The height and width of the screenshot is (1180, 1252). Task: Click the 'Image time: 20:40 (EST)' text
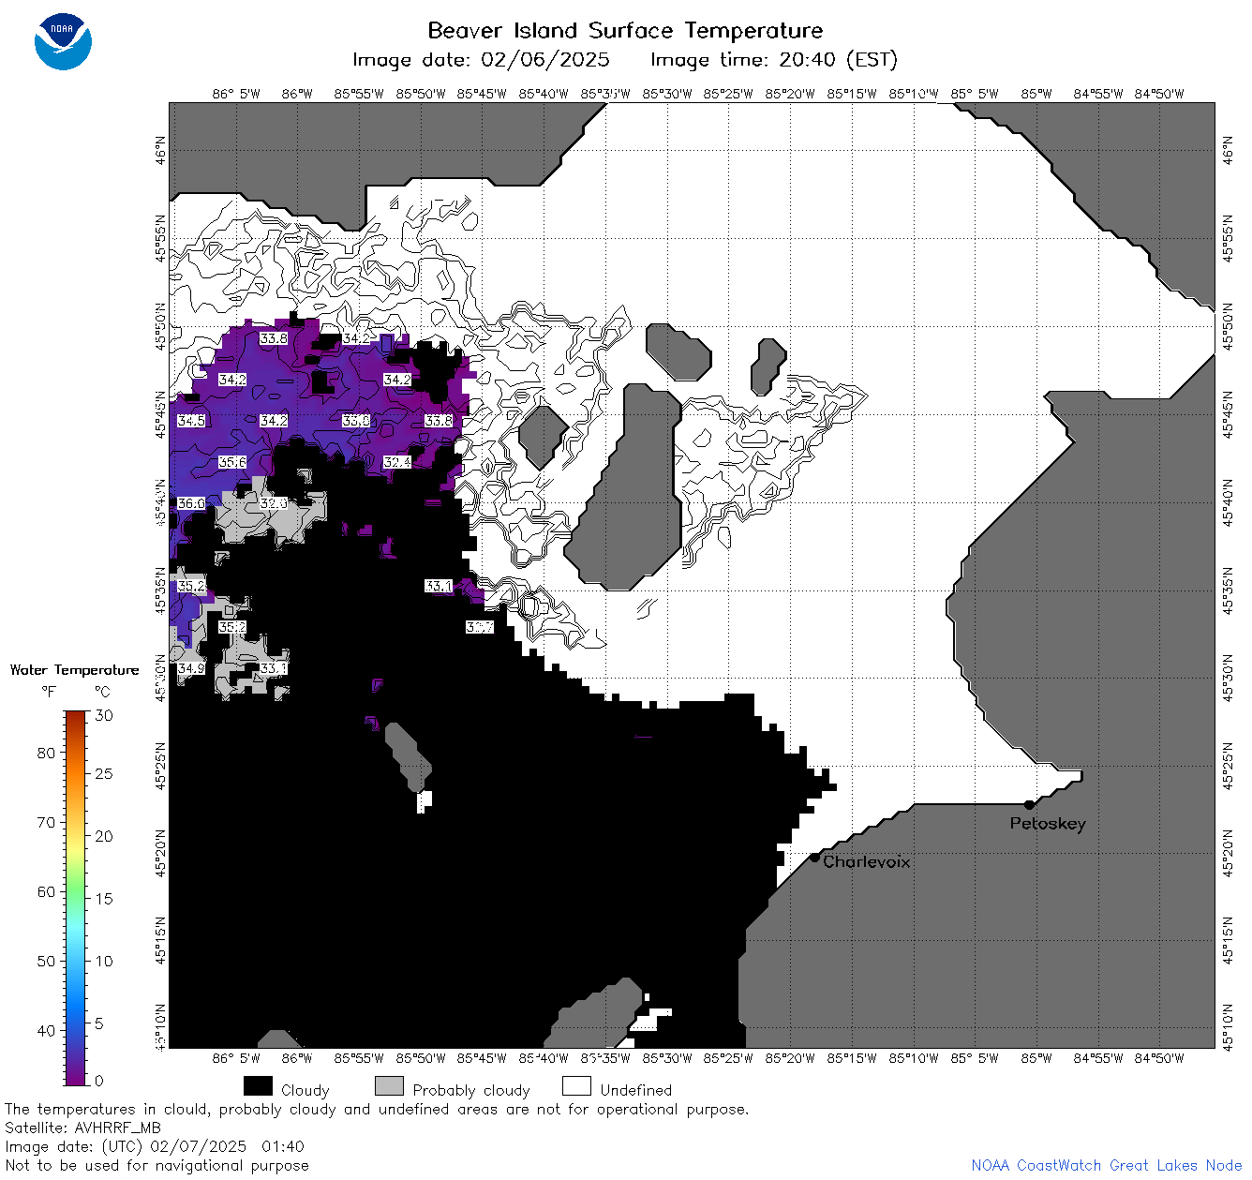click(774, 60)
